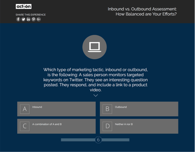
Task: Choose the letter C answer box
Action: pos(25,126)
